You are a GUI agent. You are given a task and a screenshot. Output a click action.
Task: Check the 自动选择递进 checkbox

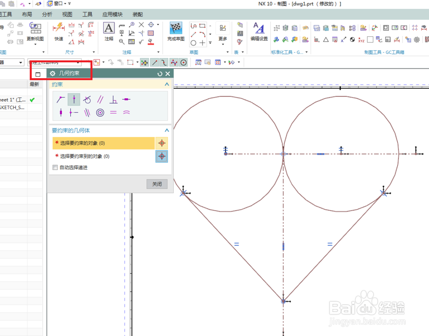tap(55, 167)
